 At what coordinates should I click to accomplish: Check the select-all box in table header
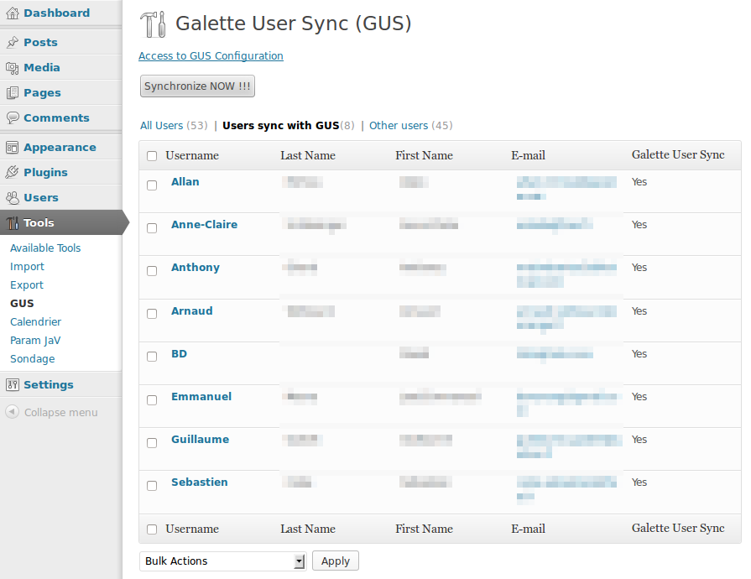click(152, 156)
